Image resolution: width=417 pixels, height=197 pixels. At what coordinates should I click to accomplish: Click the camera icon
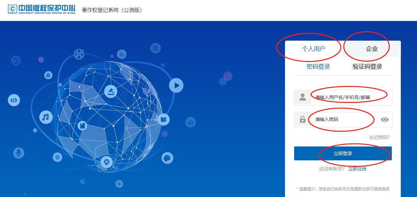point(191,123)
